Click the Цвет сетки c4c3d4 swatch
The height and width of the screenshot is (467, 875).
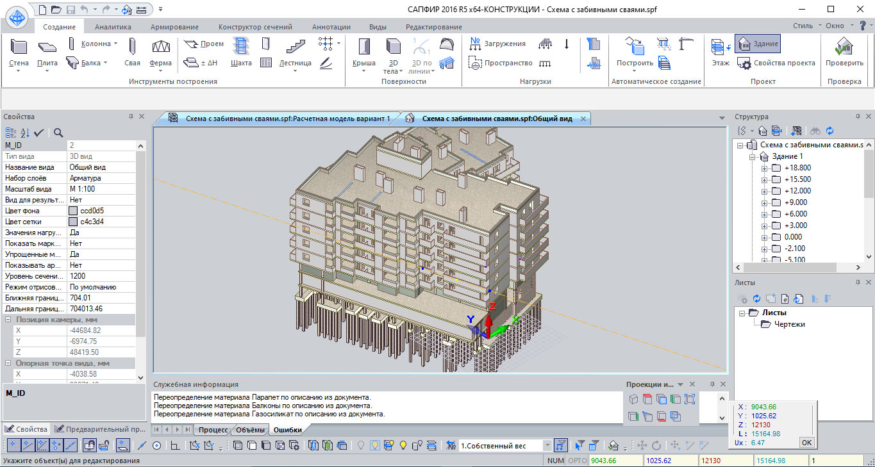(x=73, y=222)
